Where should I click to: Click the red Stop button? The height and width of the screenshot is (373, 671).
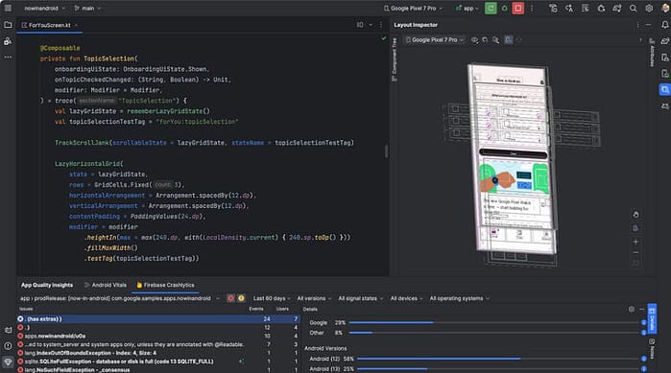(x=517, y=8)
